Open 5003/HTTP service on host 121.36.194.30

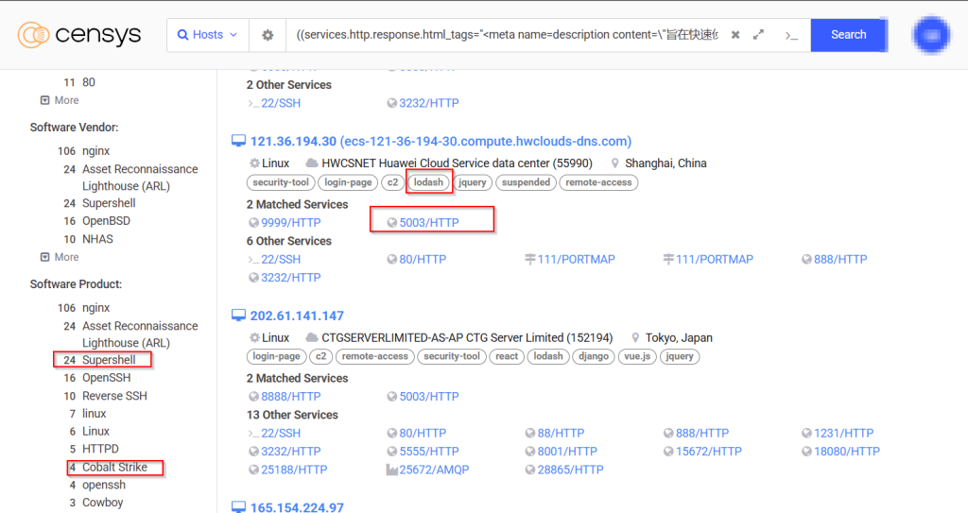click(x=429, y=223)
